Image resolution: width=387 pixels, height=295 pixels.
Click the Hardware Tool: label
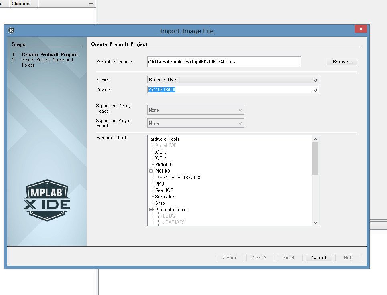pyautogui.click(x=111, y=137)
